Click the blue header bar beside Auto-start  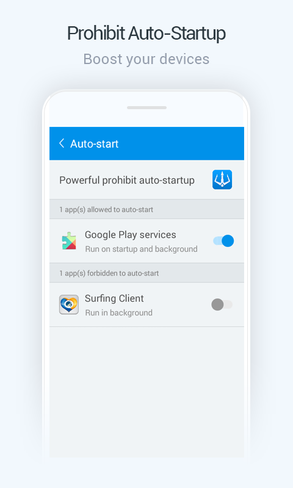181,143
